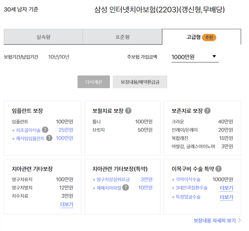This screenshot has width=249, height=231.
Task: Switch to the 표준형 tab
Action: [123, 37]
